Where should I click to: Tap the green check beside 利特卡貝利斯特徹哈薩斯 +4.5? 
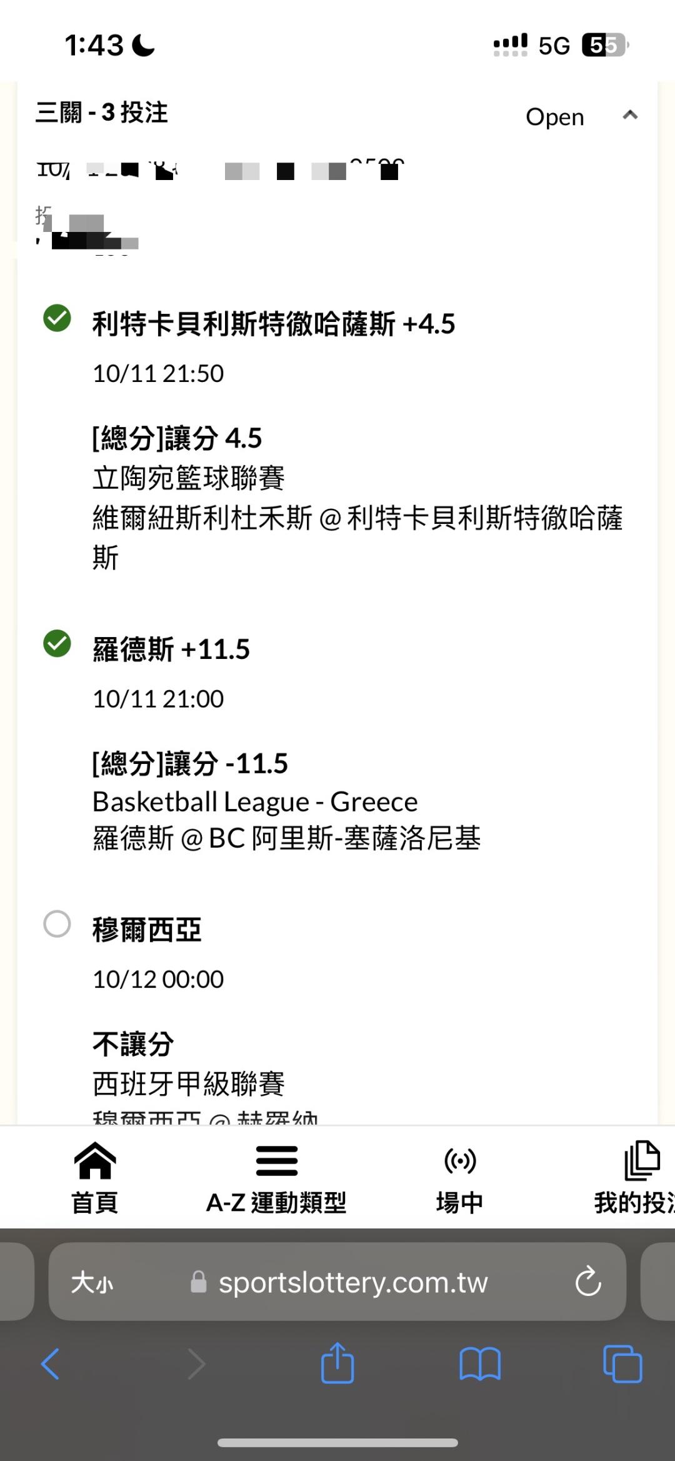click(57, 318)
